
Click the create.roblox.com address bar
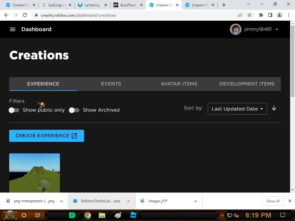click(78, 16)
